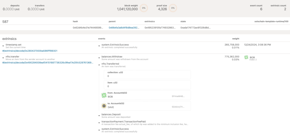Click the BOB signer name with index 2
The image size is (290, 134).
click(253, 58)
